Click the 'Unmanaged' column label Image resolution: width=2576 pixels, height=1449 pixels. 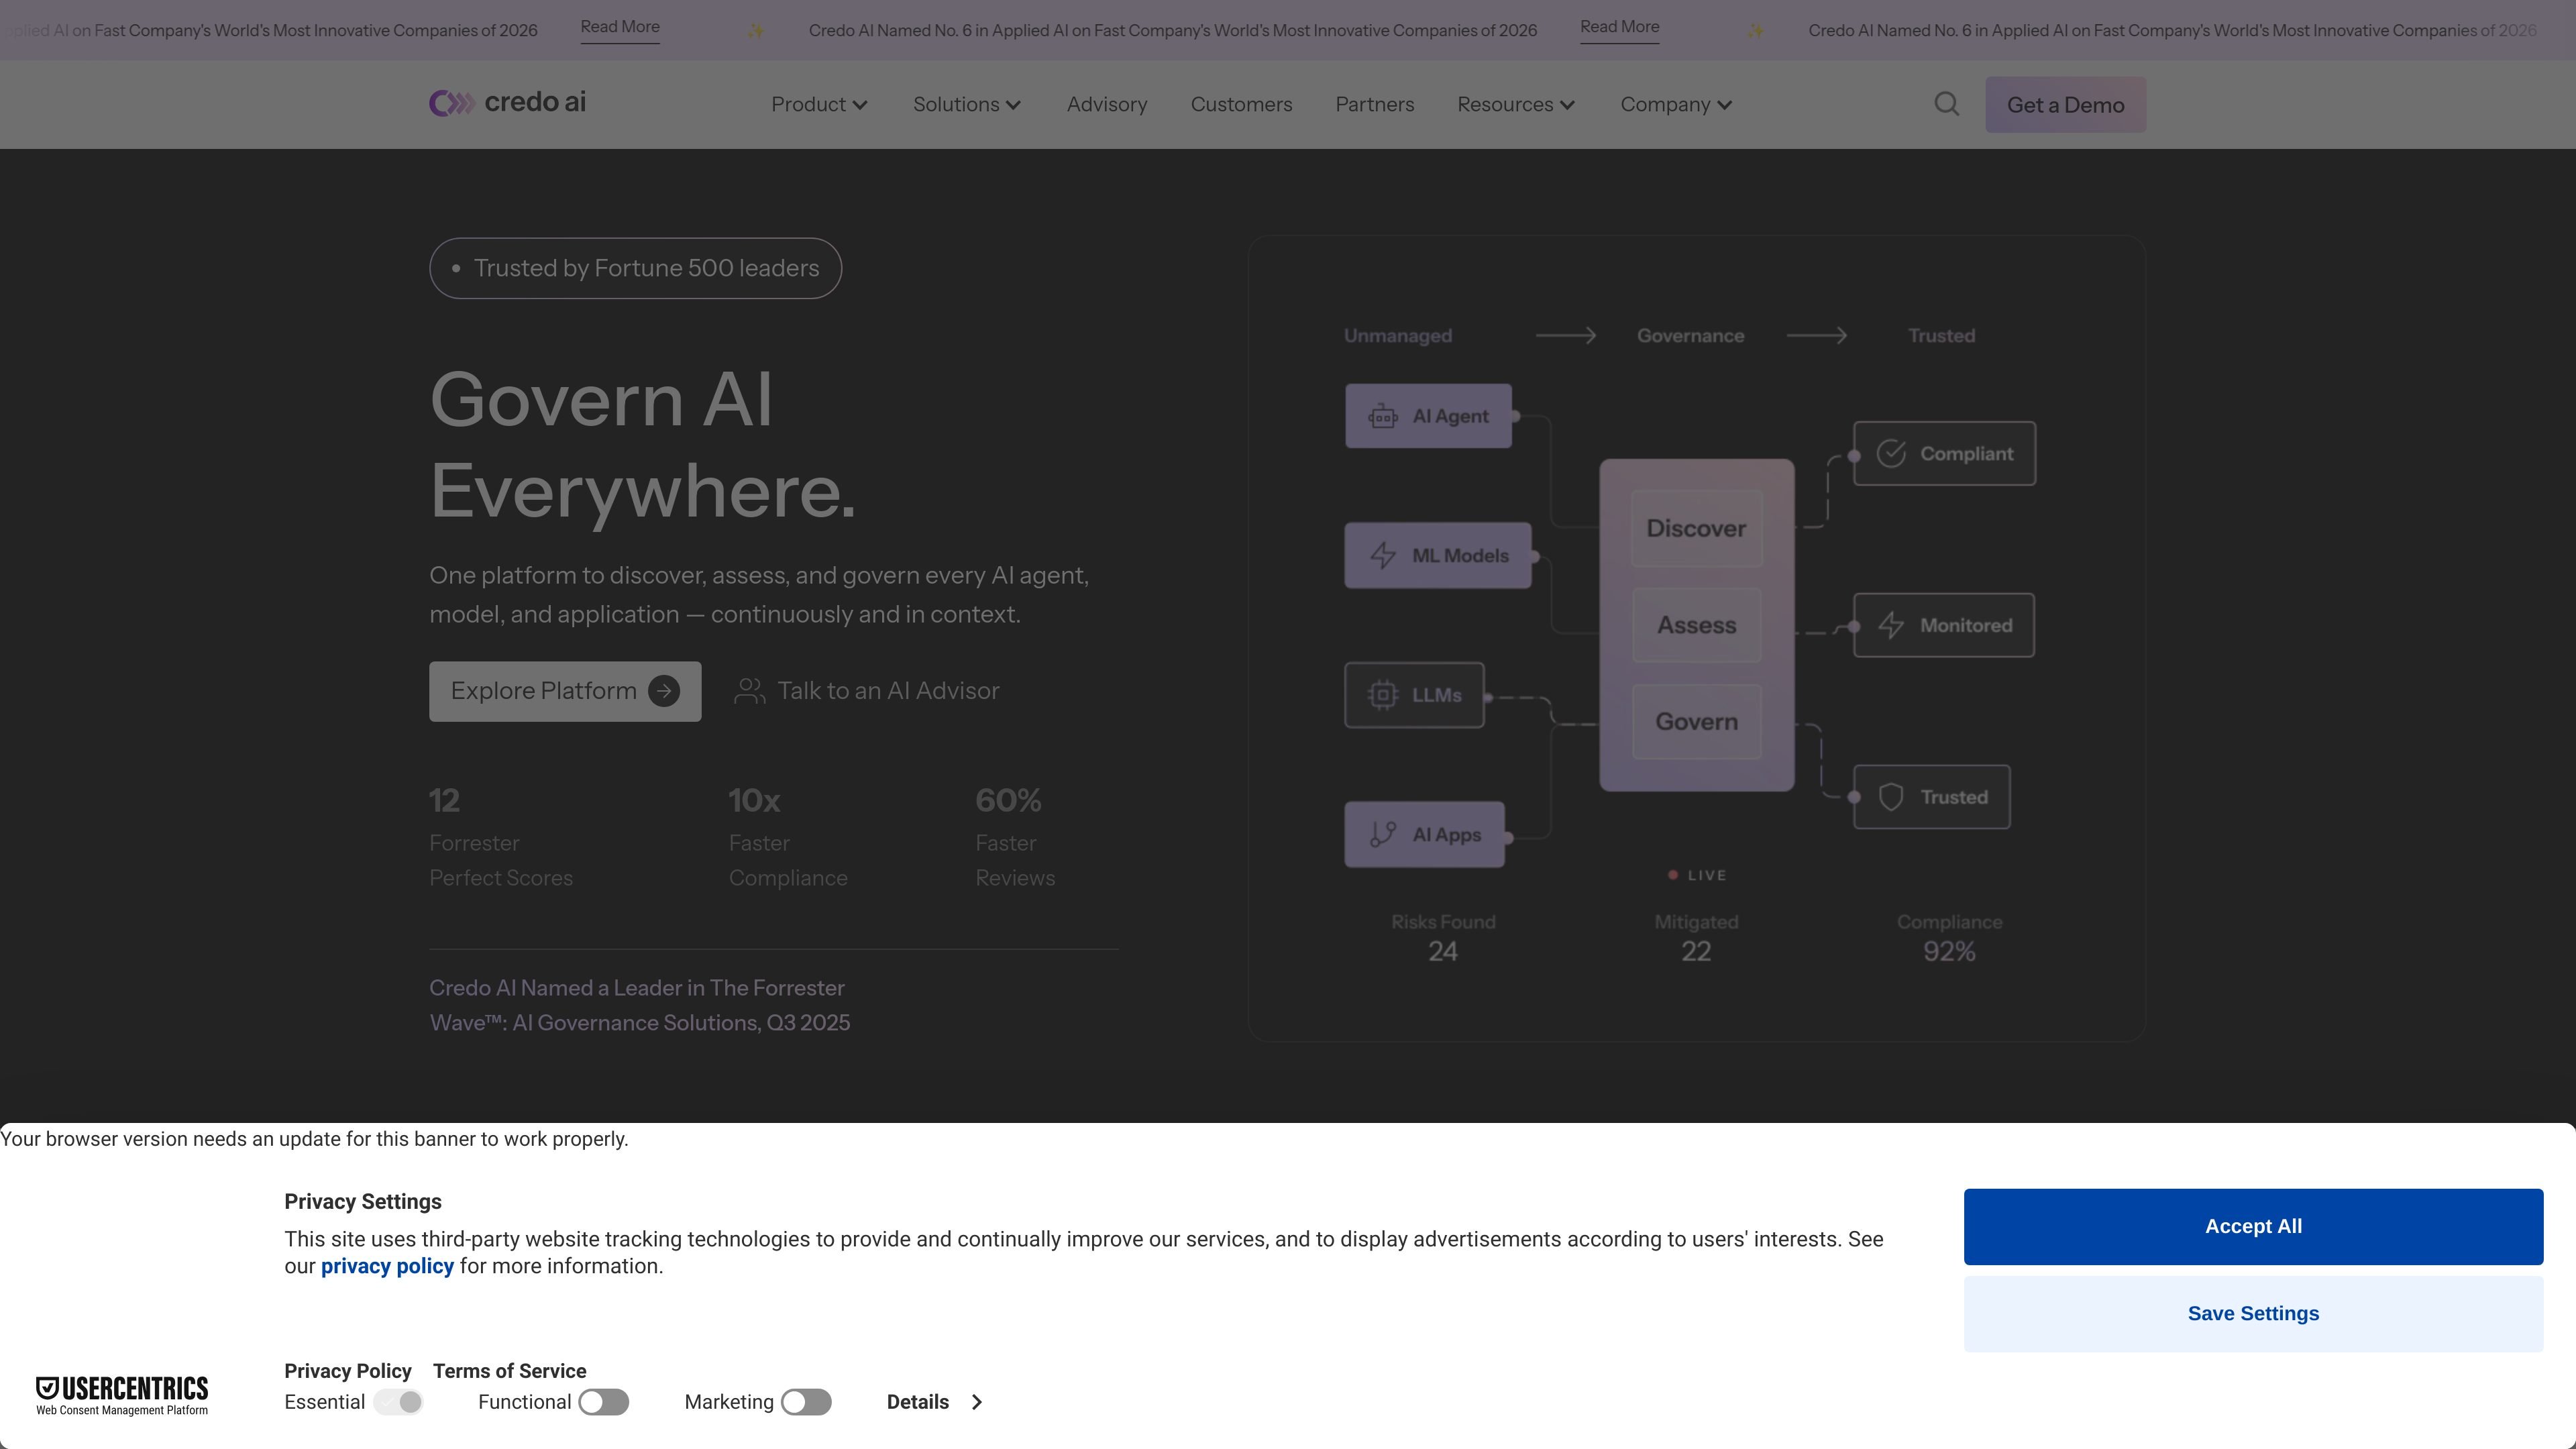click(x=1397, y=336)
